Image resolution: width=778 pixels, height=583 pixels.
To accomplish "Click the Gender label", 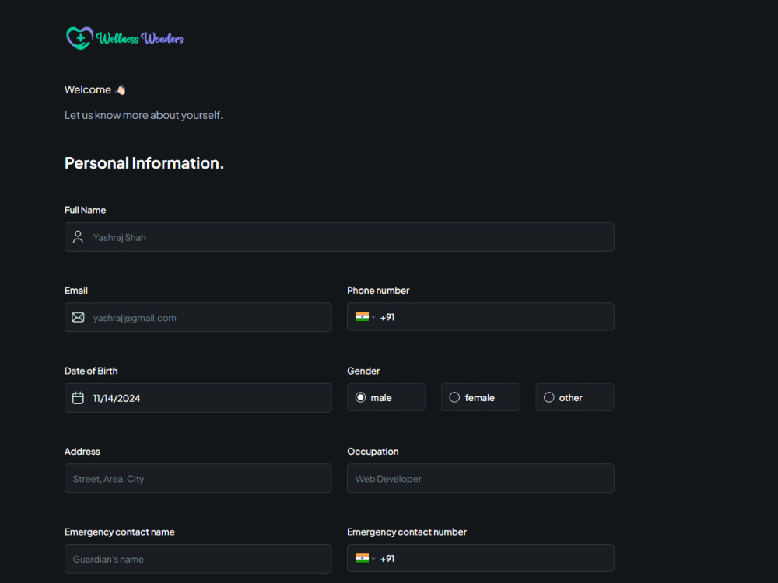I will (x=363, y=371).
